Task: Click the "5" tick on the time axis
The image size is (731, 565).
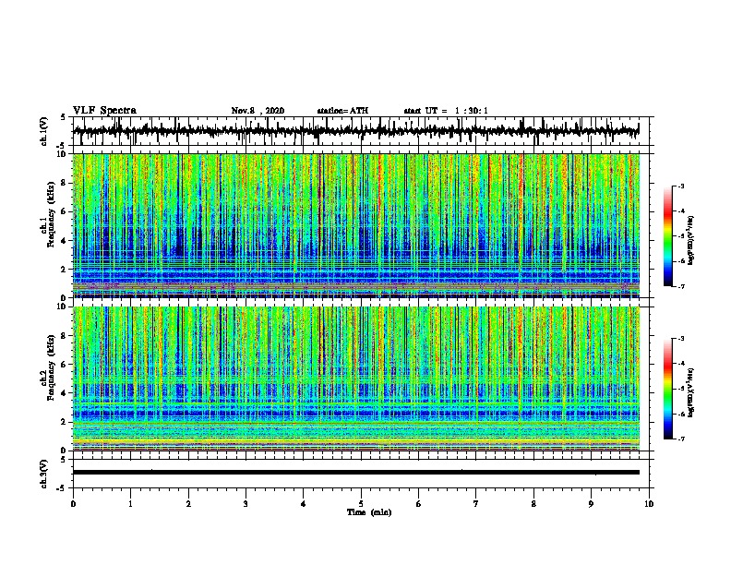Action: click(361, 504)
